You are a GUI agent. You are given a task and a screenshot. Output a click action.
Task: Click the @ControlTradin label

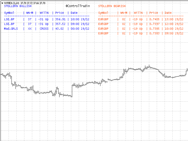pos(78,6)
